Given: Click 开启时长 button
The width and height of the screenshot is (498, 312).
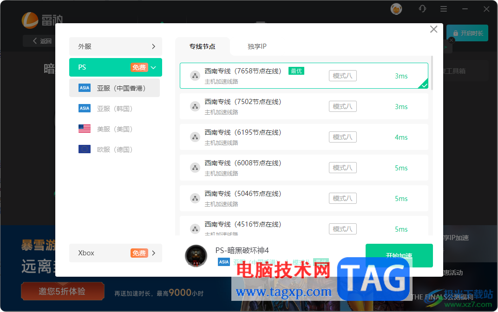Looking at the screenshot, I should pos(467,33).
